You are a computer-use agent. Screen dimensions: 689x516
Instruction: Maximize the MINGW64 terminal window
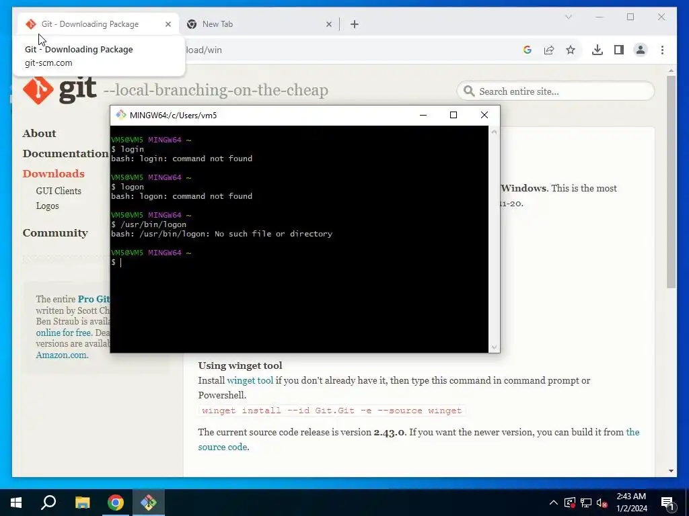(x=454, y=115)
